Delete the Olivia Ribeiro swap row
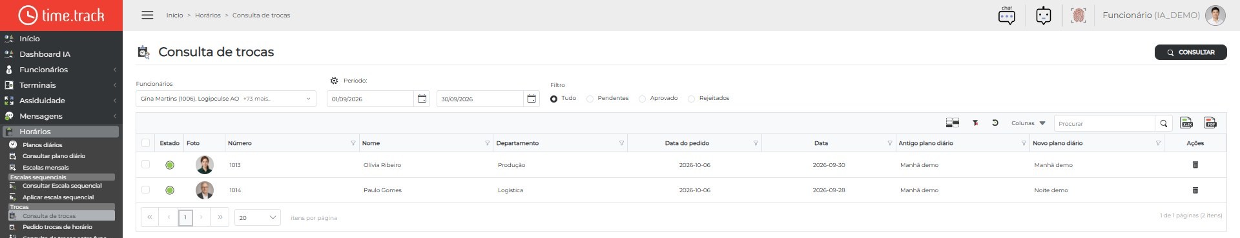Image resolution: width=1240 pixels, height=238 pixels. [1195, 165]
